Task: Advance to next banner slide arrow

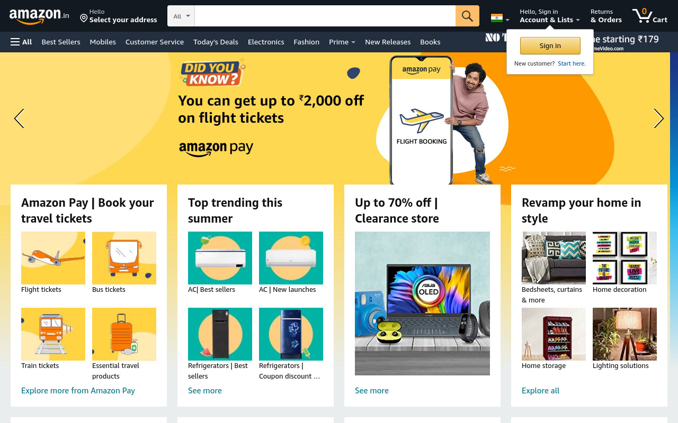Action: [658, 118]
